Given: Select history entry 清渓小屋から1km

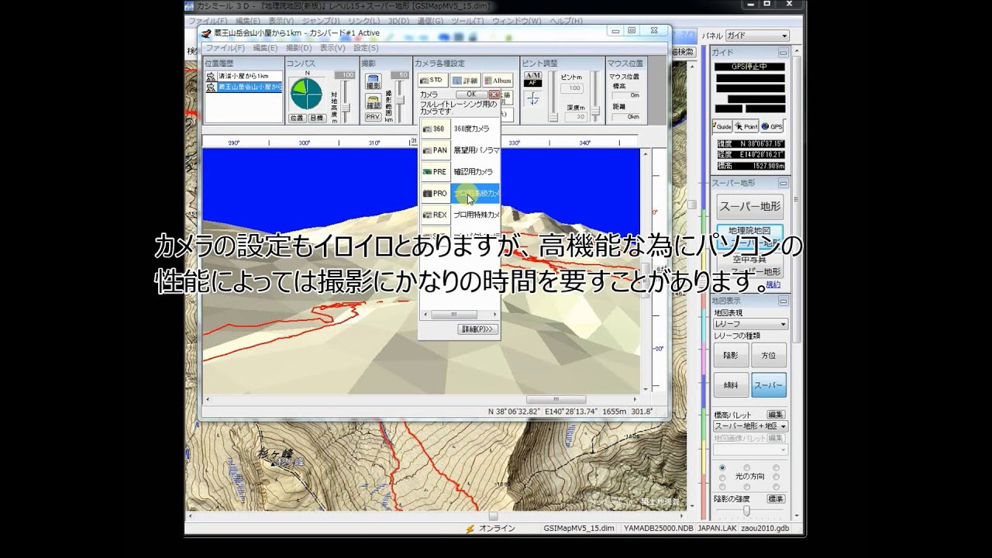Looking at the screenshot, I should tap(243, 76).
